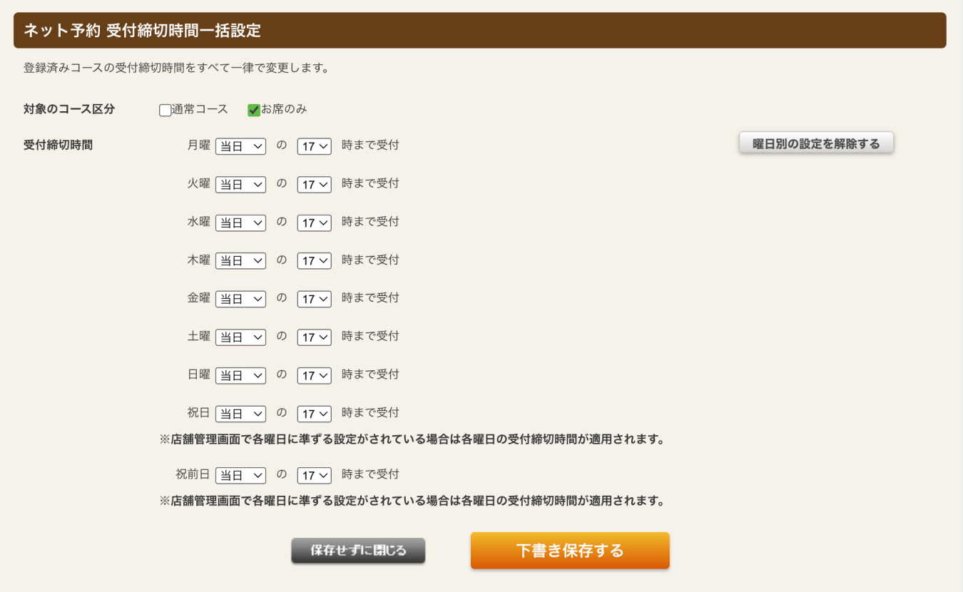963x592 pixels.
Task: Open the 祝前日 hour dropdown
Action: [x=314, y=475]
